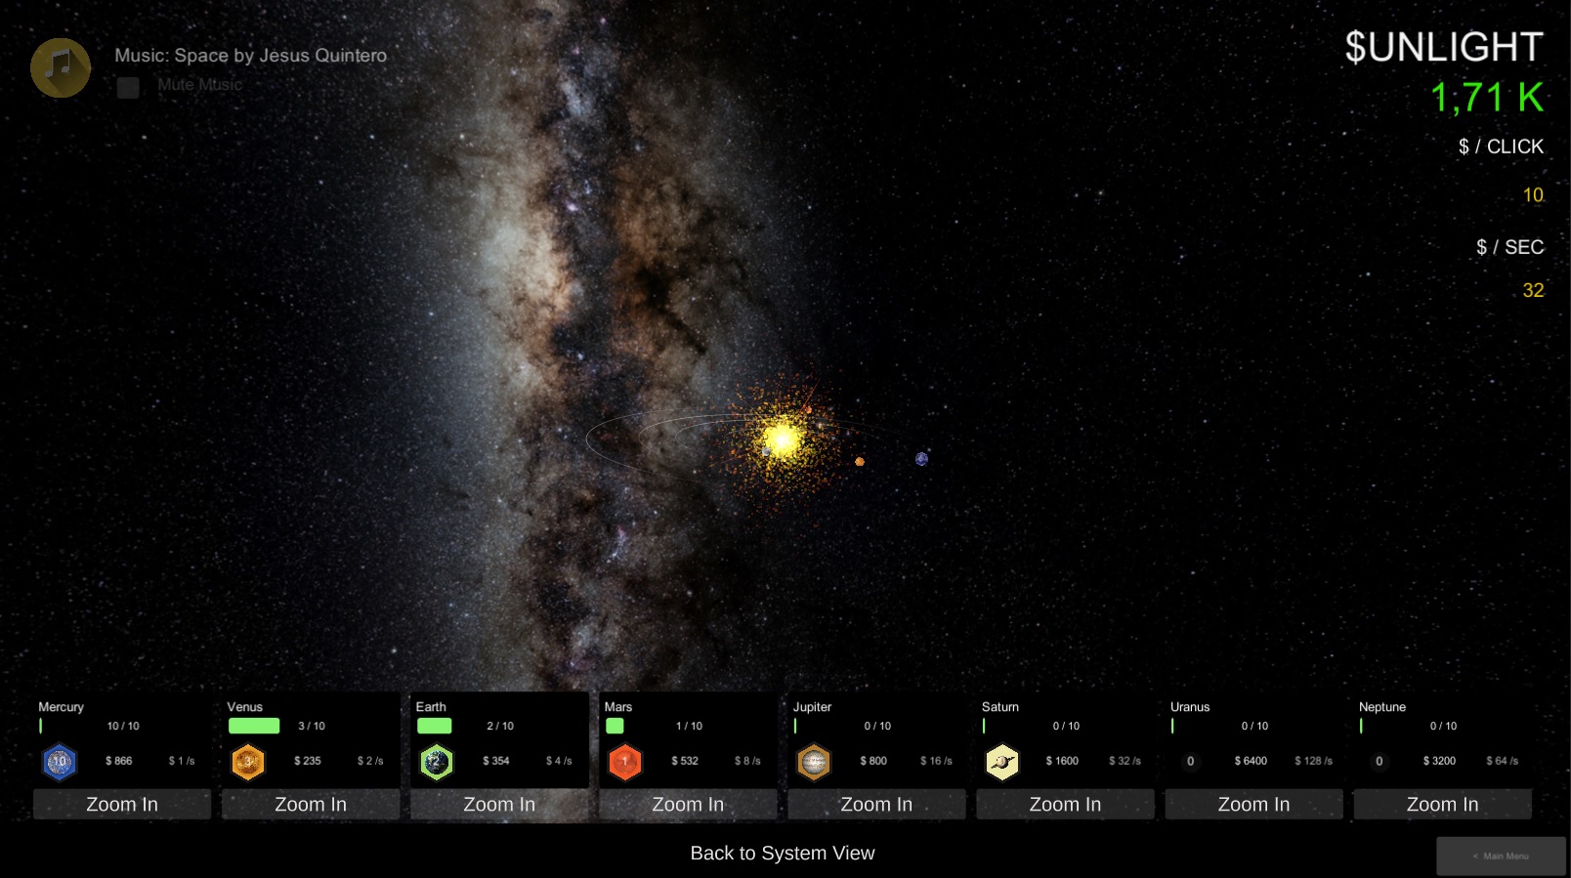The height and width of the screenshot is (878, 1571).
Task: Click the orange planet orbiting the sun
Action: [860, 462]
